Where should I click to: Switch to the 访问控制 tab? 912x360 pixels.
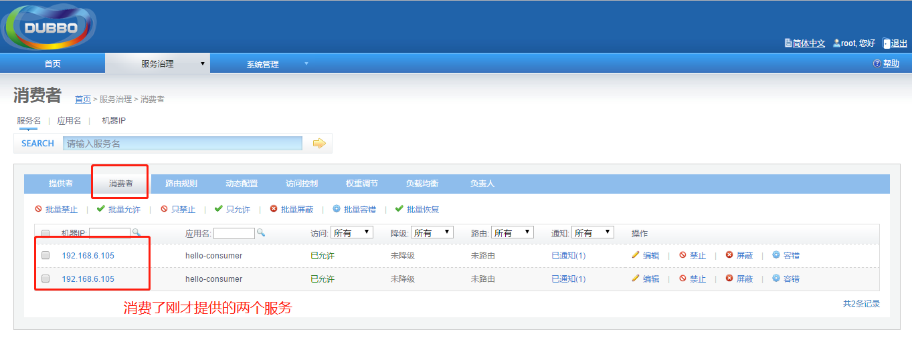(302, 183)
